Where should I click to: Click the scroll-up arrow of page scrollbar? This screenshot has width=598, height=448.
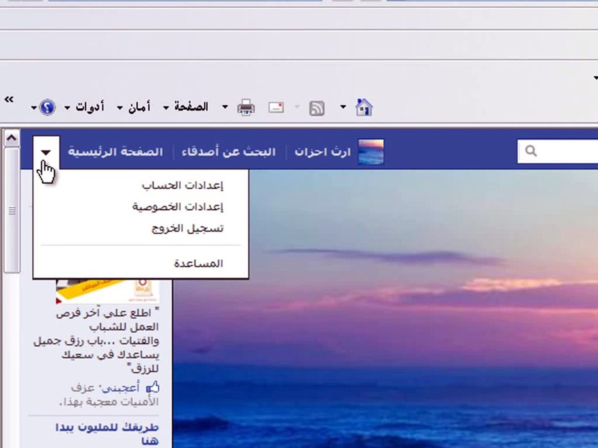click(x=11, y=138)
